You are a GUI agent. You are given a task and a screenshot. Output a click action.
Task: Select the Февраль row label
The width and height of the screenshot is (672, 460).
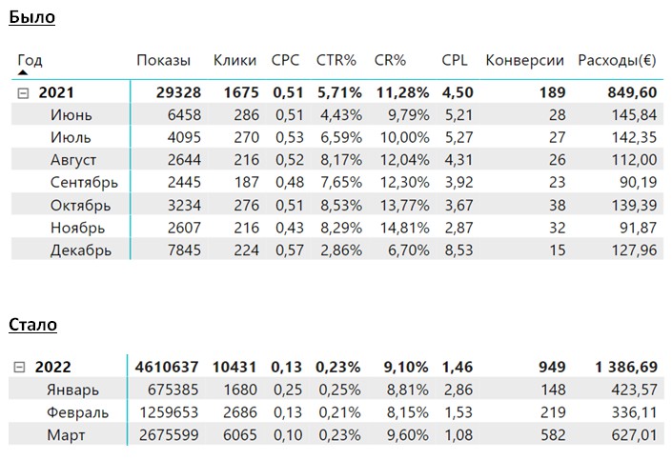point(76,412)
